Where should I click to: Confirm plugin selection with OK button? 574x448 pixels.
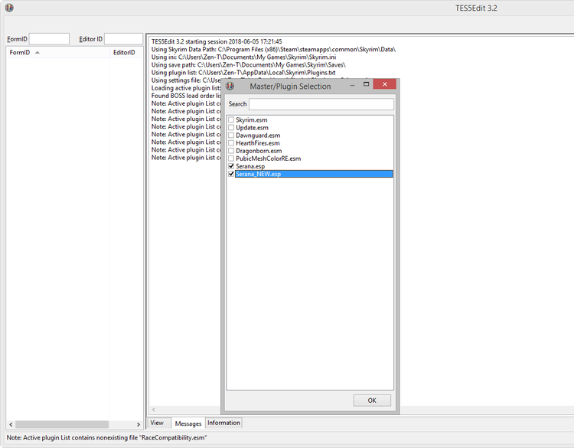[x=372, y=401]
